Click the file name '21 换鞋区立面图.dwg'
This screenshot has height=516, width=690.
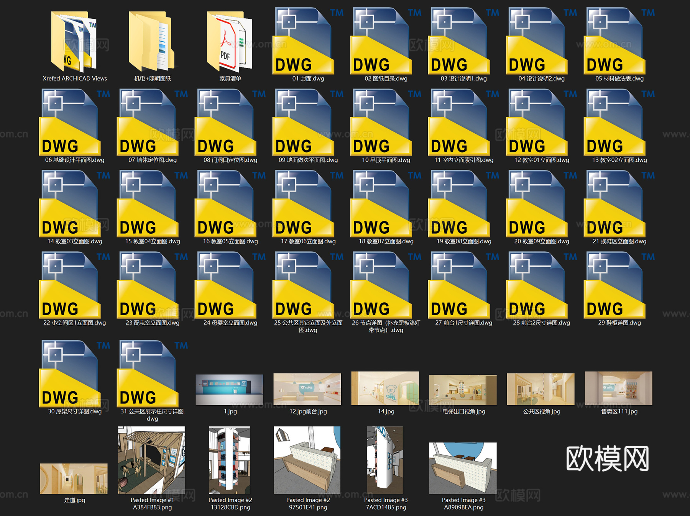(619, 241)
